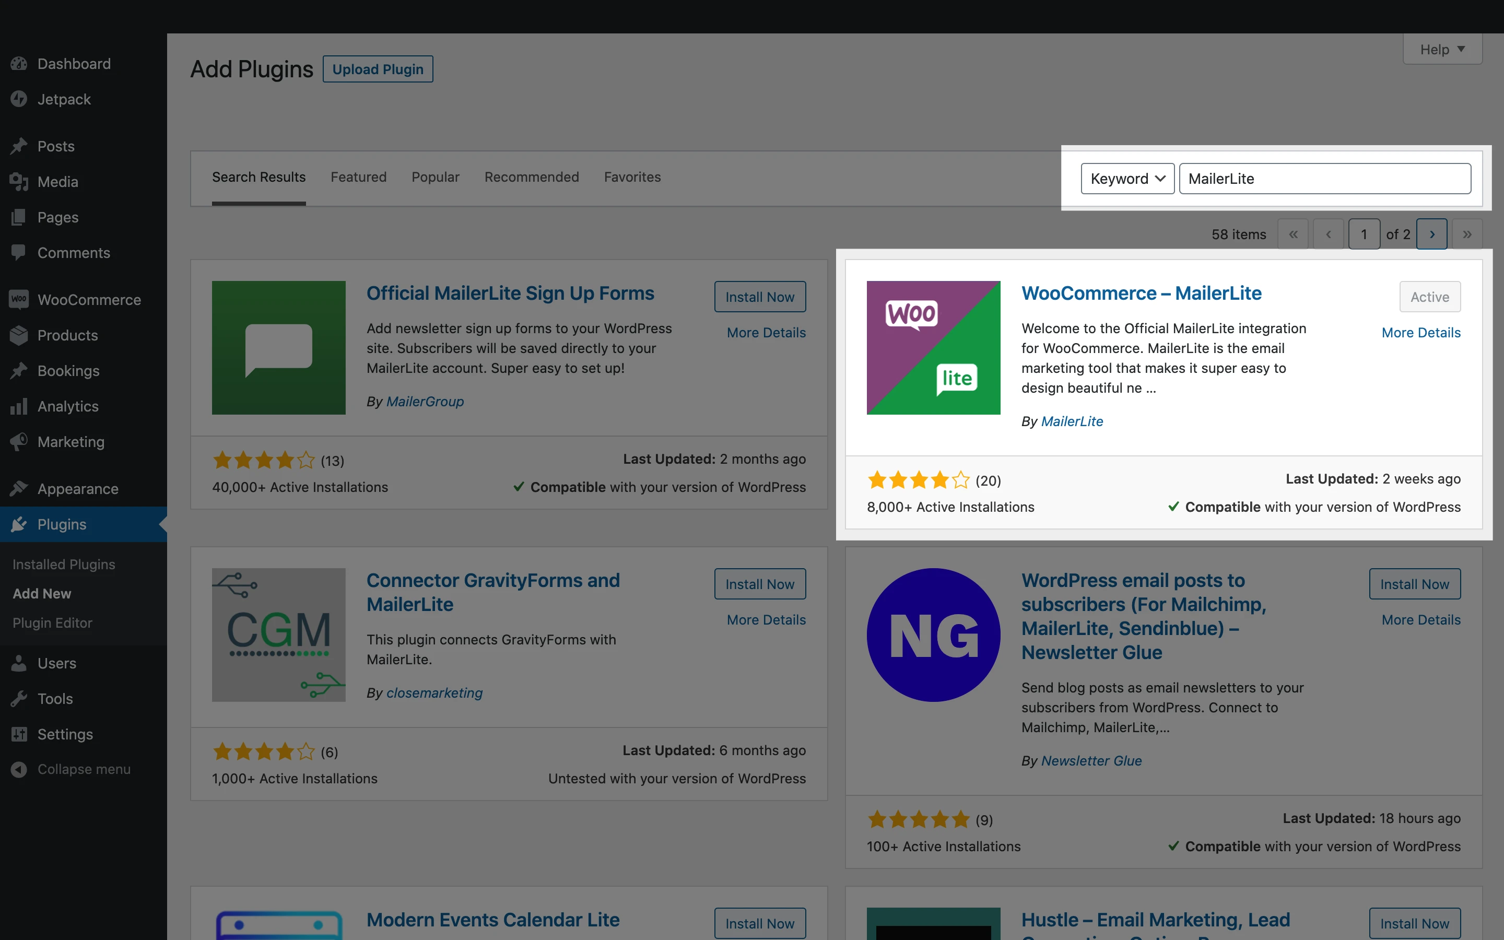The height and width of the screenshot is (940, 1504).
Task: Switch to the Popular tab
Action: point(435,177)
